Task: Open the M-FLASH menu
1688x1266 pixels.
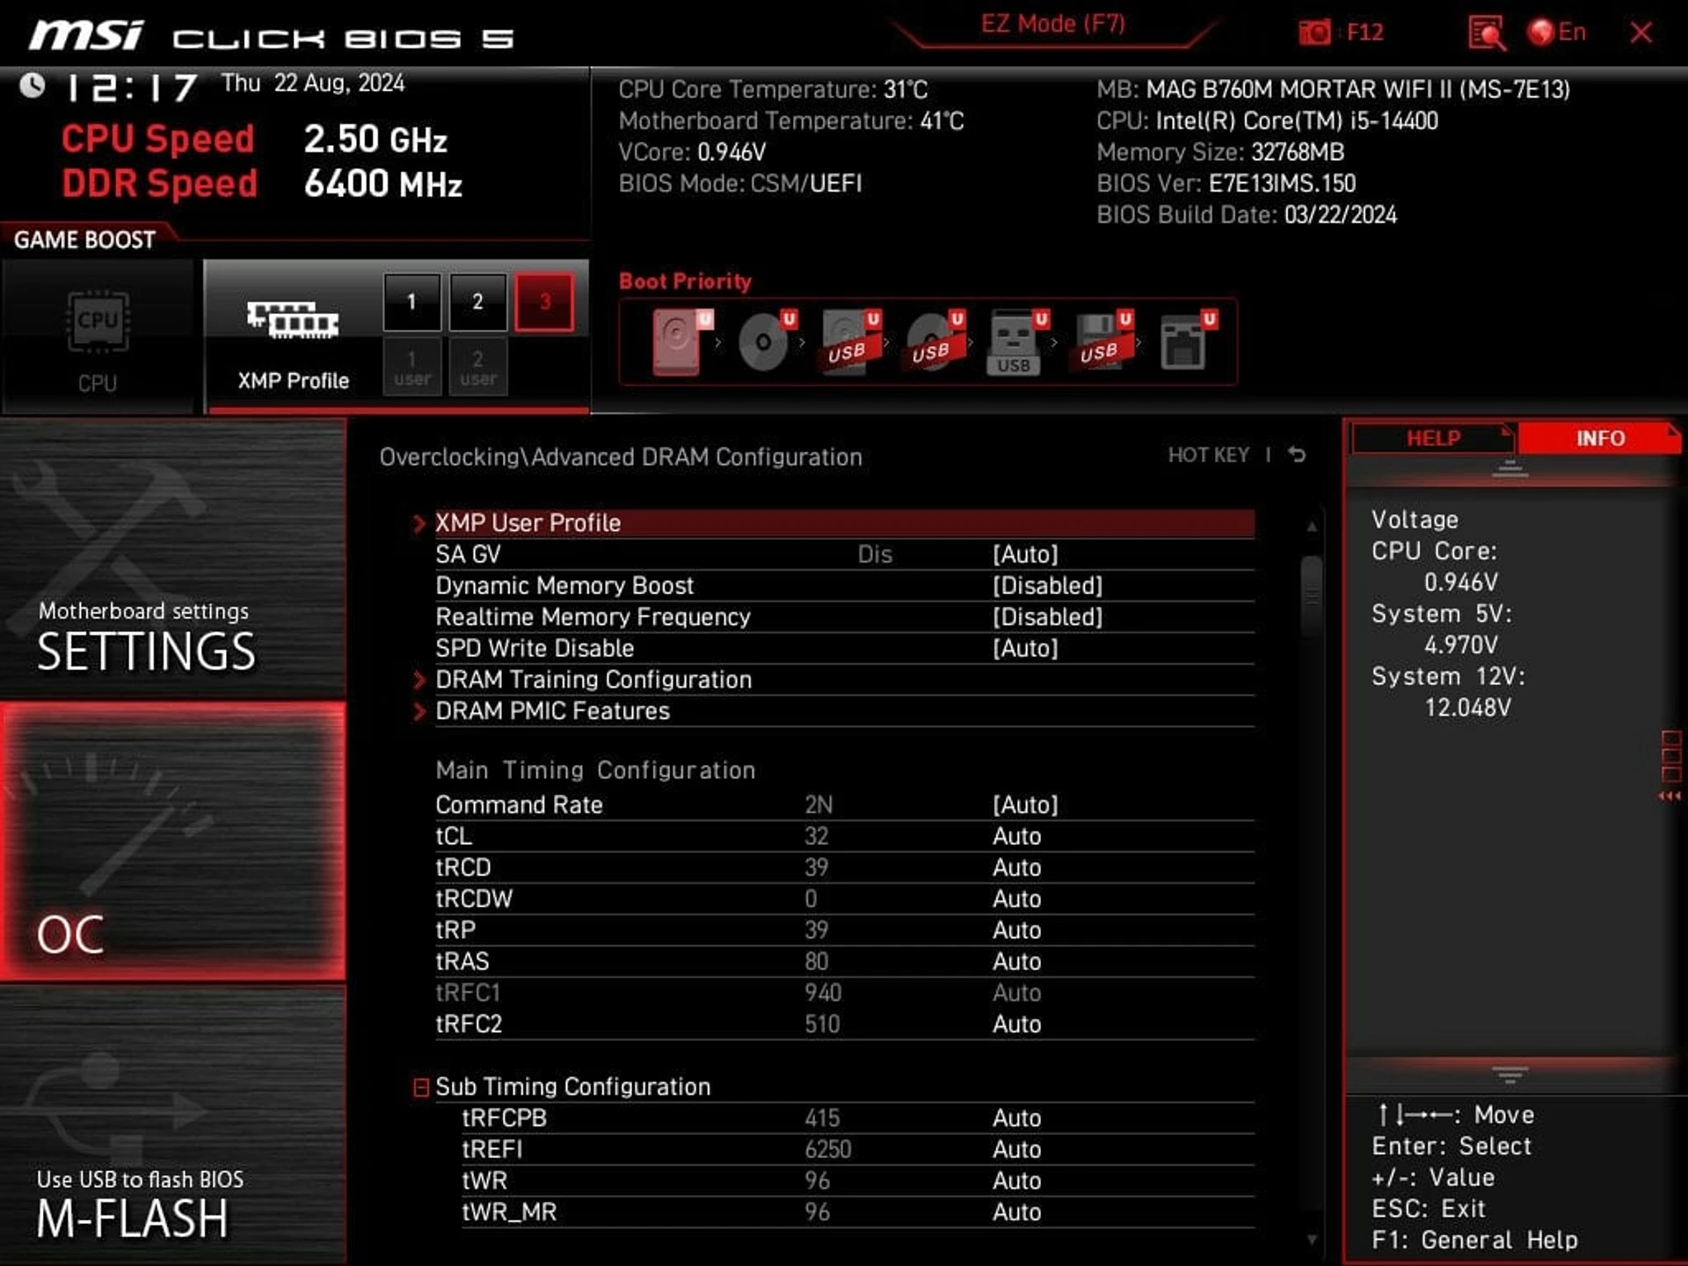Action: [173, 1125]
